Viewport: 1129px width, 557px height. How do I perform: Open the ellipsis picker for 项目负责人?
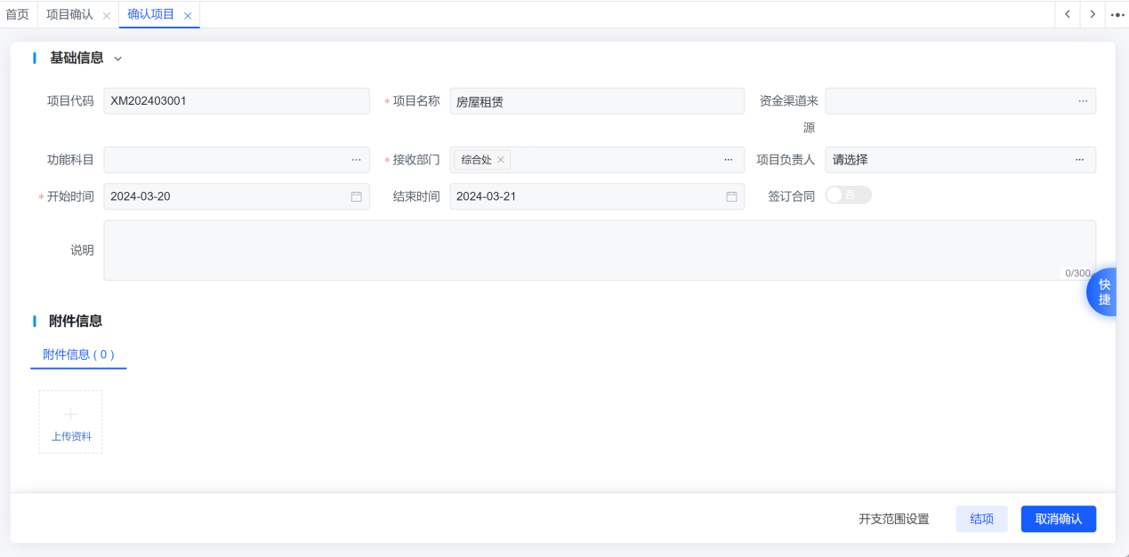1079,160
